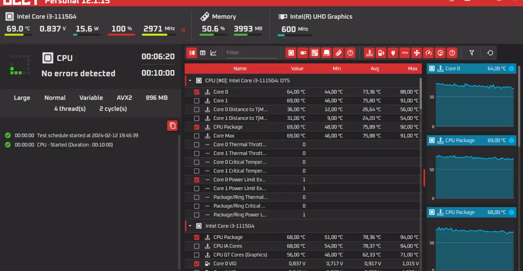Toggle the storage drive sensor filter icon
The width and height of the screenshot is (523, 271).
tap(326, 53)
